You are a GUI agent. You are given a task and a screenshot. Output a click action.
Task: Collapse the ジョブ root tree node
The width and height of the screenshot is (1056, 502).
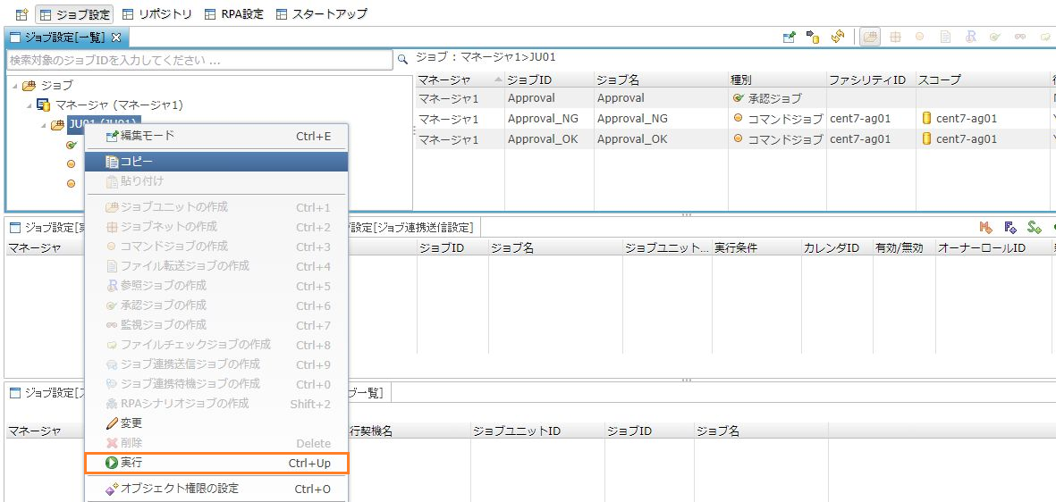coord(13,86)
